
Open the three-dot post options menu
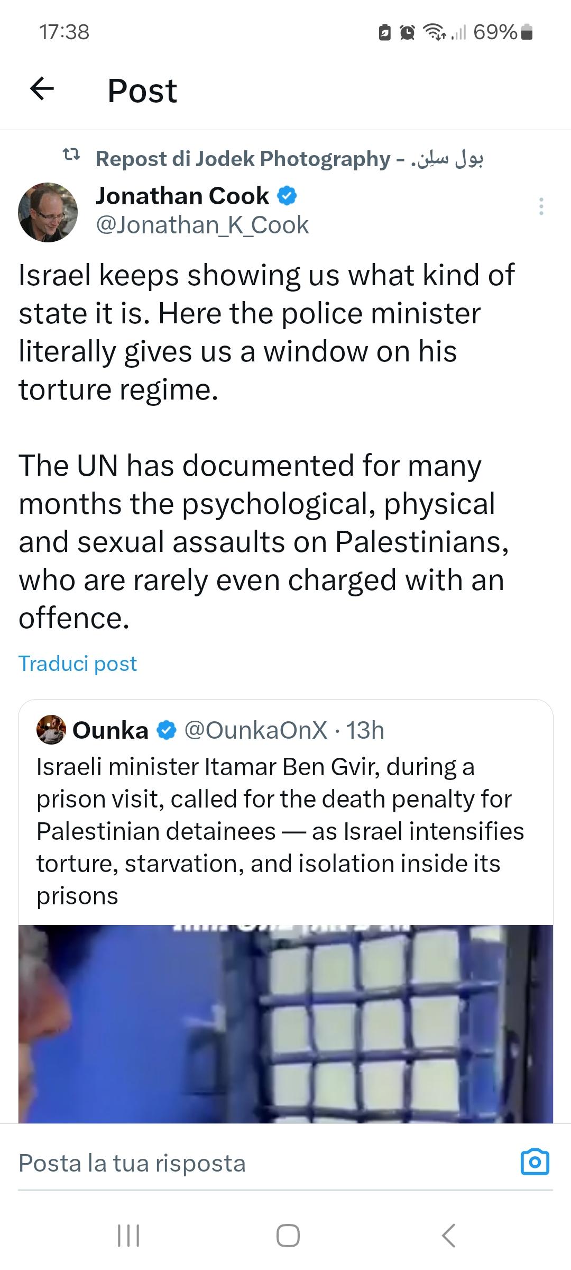pyautogui.click(x=541, y=206)
